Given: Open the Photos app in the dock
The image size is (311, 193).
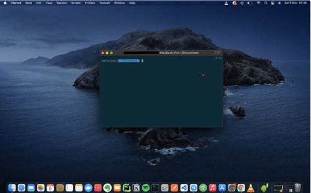Looking at the screenshot, I should point(40,187).
